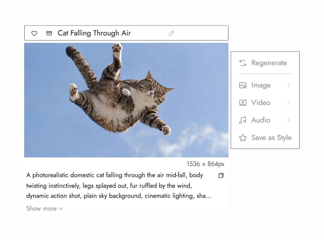Click the Regenerate refresh icon
The height and width of the screenshot is (240, 324).
(x=243, y=63)
